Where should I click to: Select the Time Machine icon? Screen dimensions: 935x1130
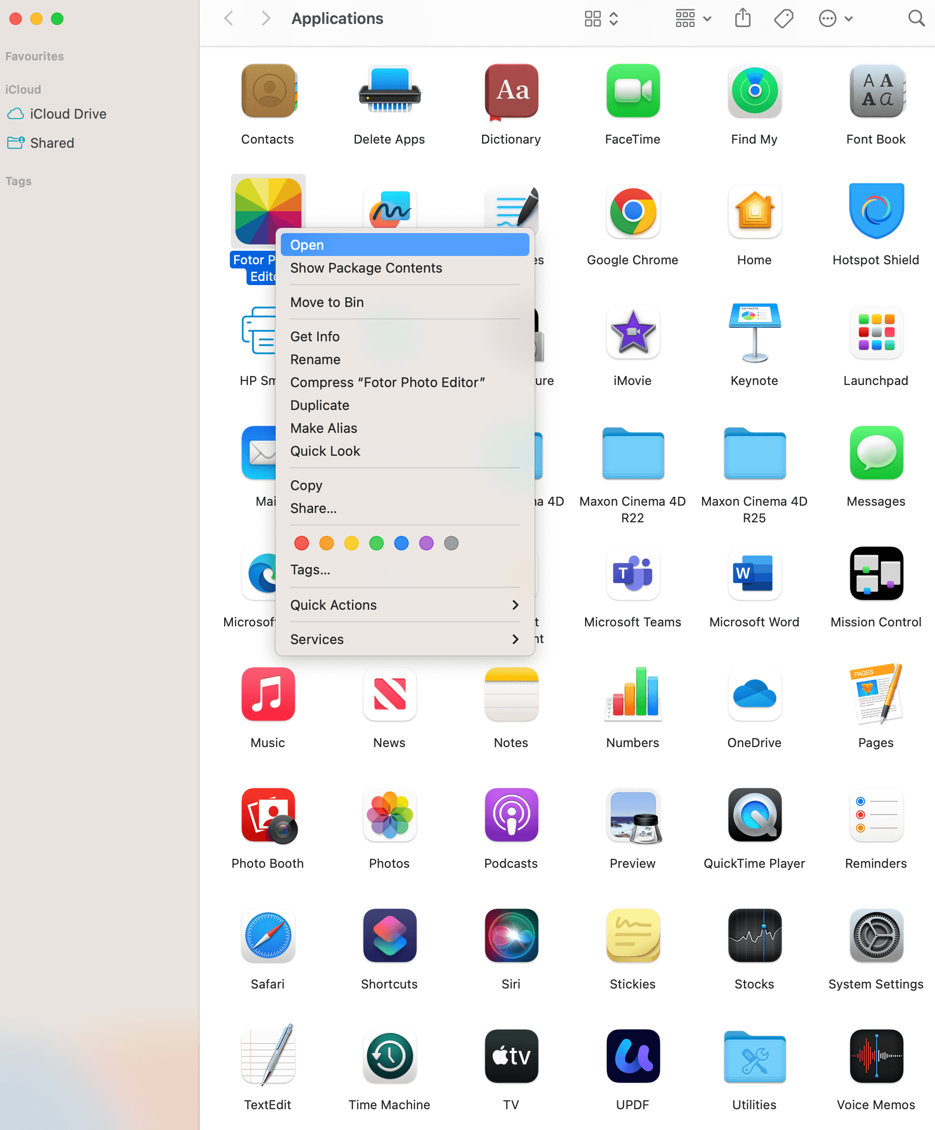pyautogui.click(x=389, y=1056)
